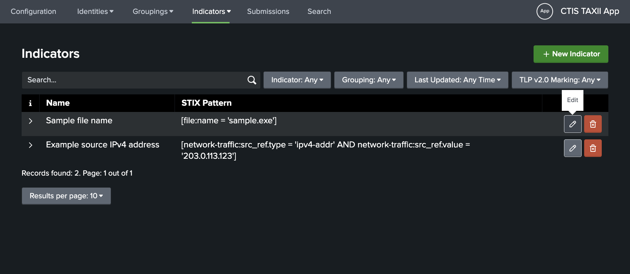The width and height of the screenshot is (630, 274).
Task: Expand the Sample file name row
Action: pyautogui.click(x=30, y=121)
